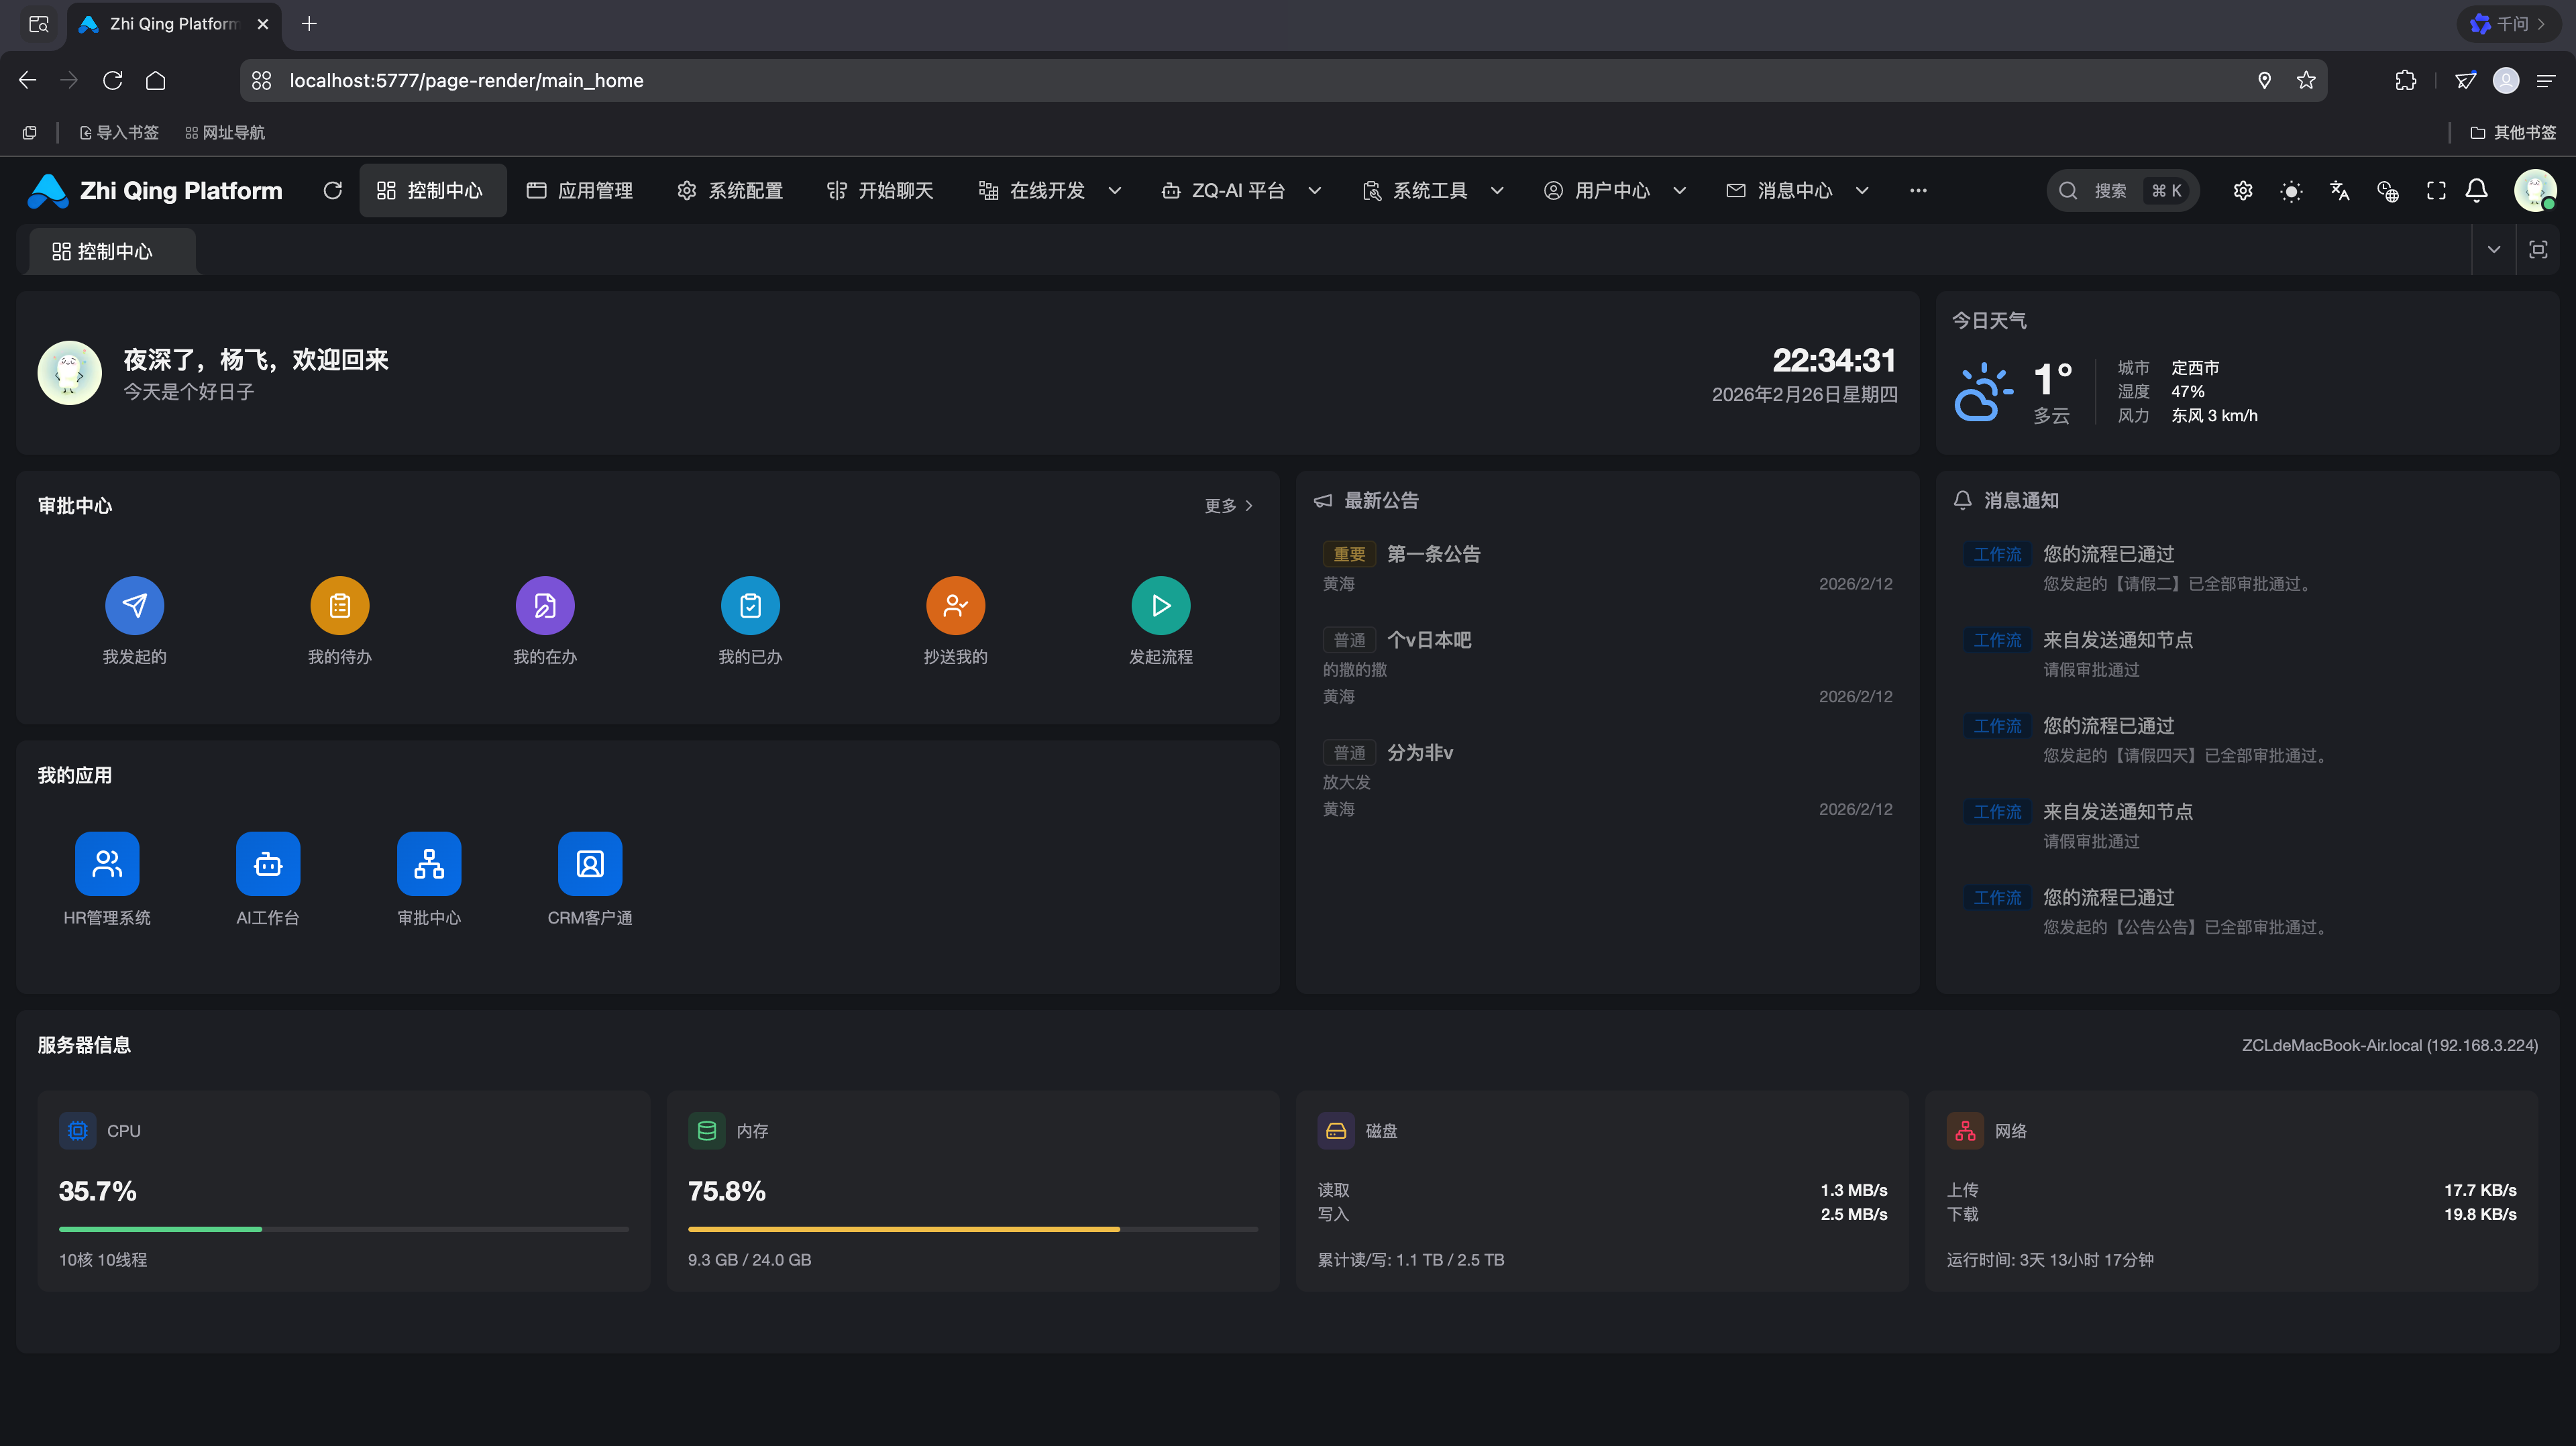
Task: Open the 我发起的 approval icon
Action: [134, 605]
